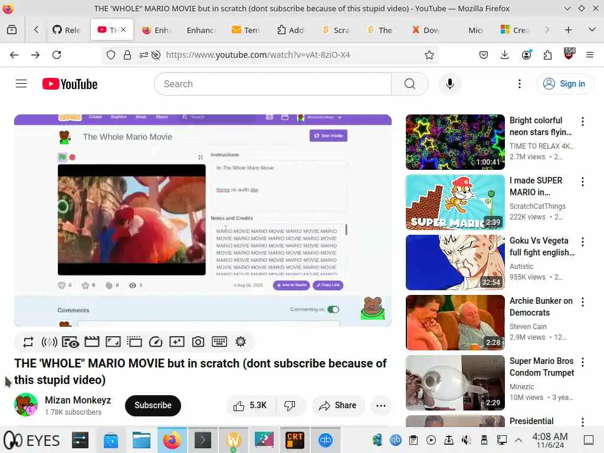Enable cinema mode clapperboard icon
Screen dimensions: 604x453
pos(91,342)
